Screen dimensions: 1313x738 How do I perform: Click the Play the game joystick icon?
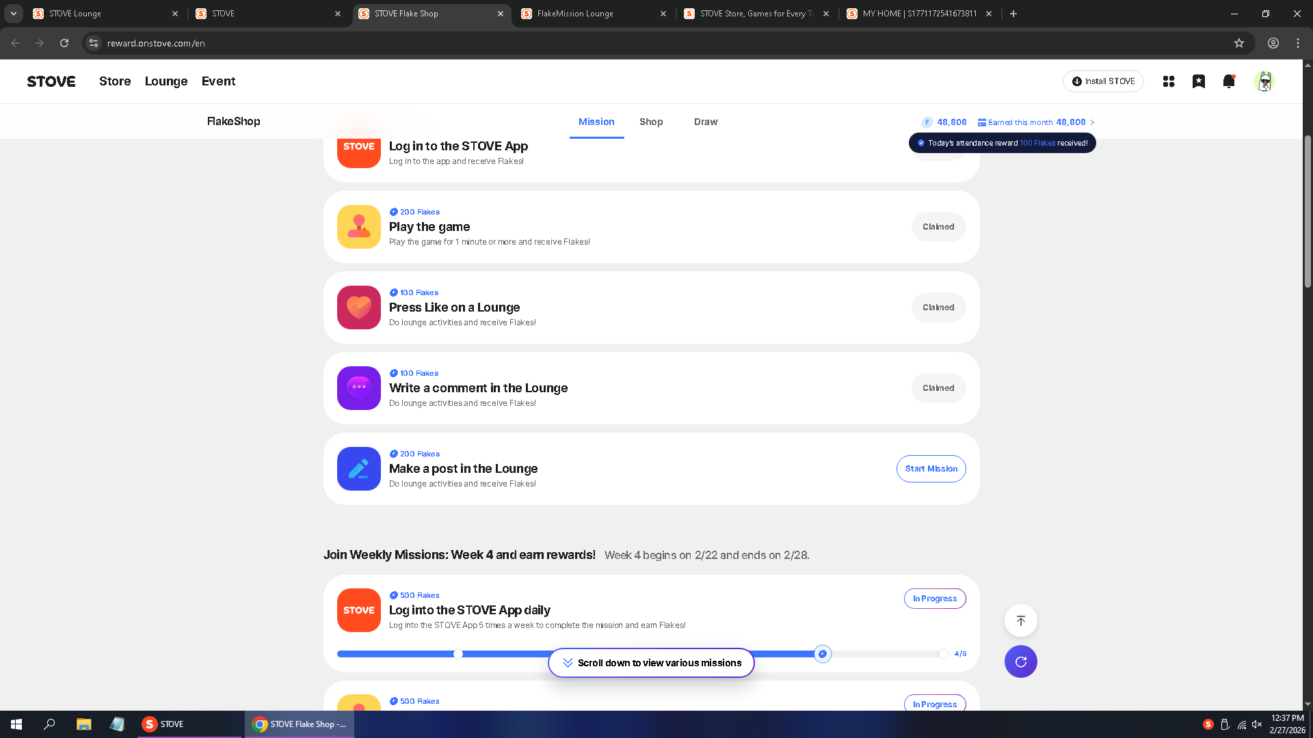(x=358, y=227)
